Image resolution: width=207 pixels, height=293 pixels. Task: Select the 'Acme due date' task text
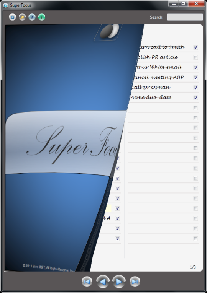pyautogui.click(x=151, y=98)
